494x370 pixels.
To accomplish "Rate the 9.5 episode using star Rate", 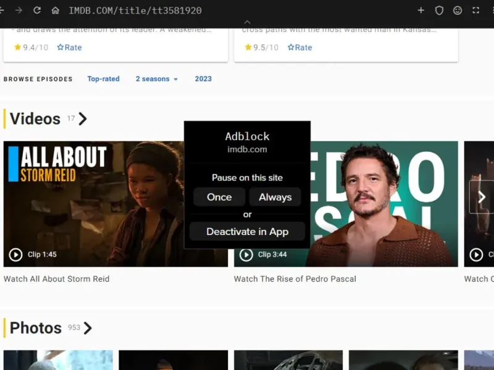I will [x=299, y=47].
